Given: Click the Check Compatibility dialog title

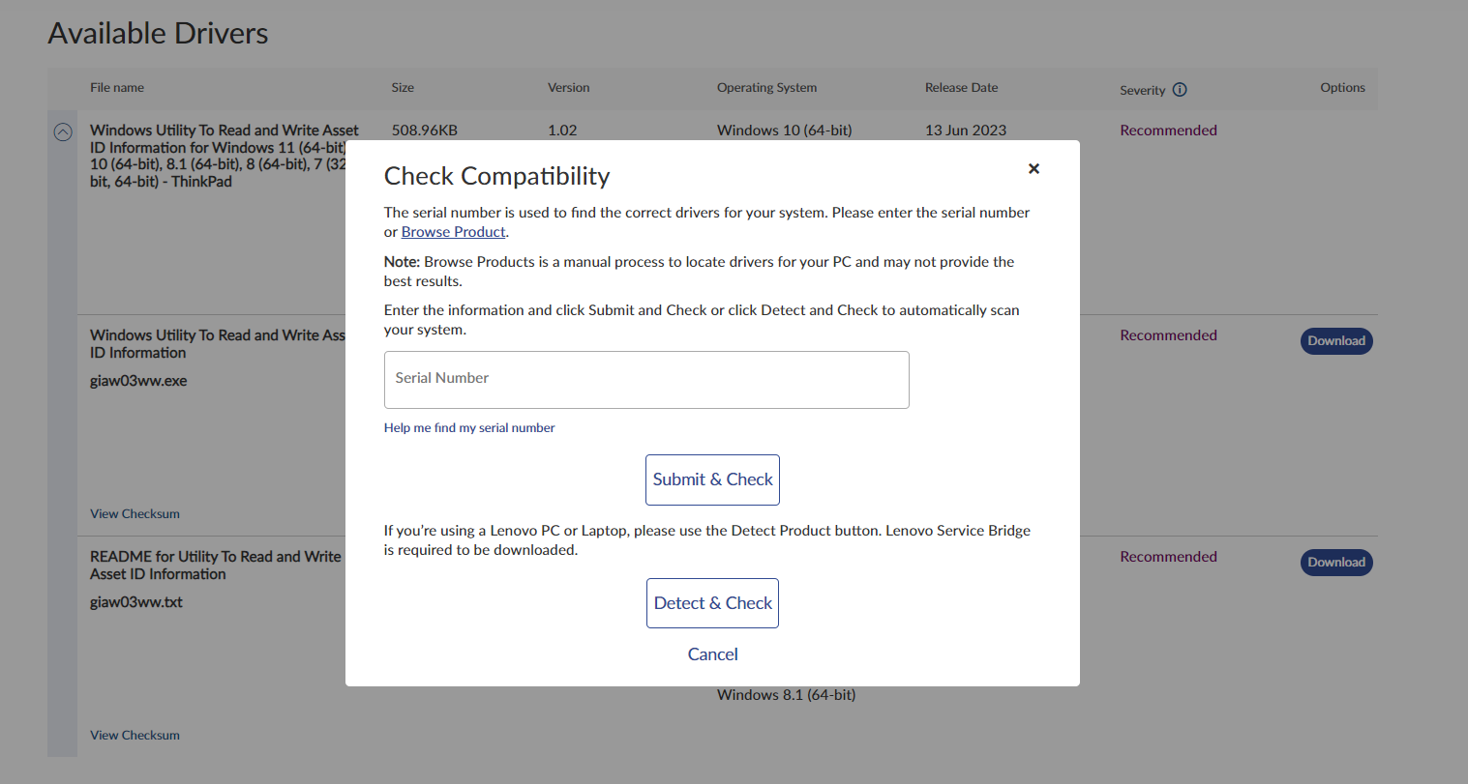Looking at the screenshot, I should 496,176.
